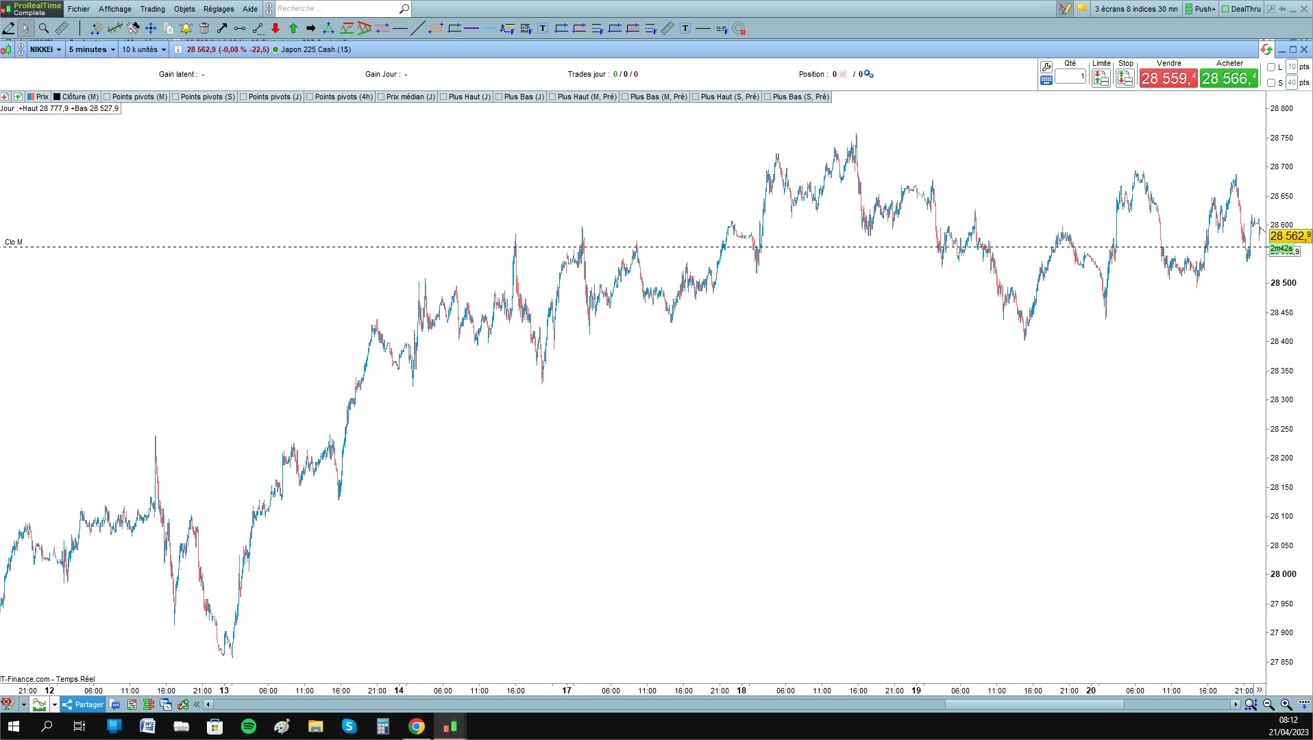Toggle the Points pivots (M) checkbox
This screenshot has height=740, width=1313.
click(107, 97)
